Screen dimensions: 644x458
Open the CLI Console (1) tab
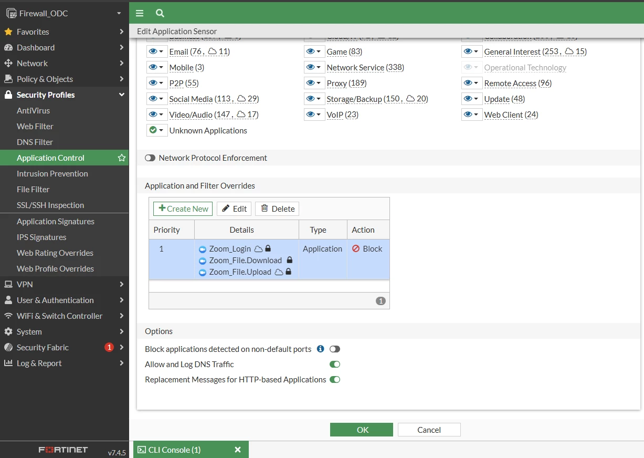click(x=191, y=450)
